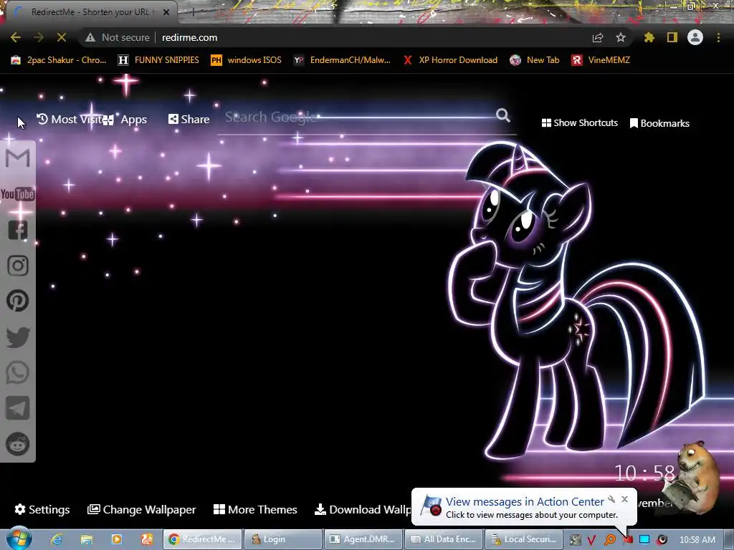Open the Apps menu

125,120
